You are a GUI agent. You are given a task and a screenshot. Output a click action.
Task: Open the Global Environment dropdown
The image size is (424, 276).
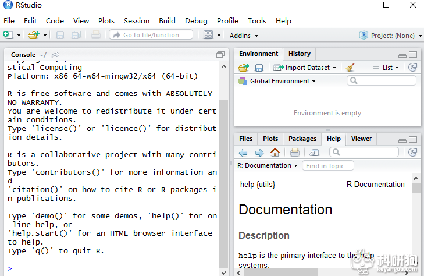(x=277, y=81)
